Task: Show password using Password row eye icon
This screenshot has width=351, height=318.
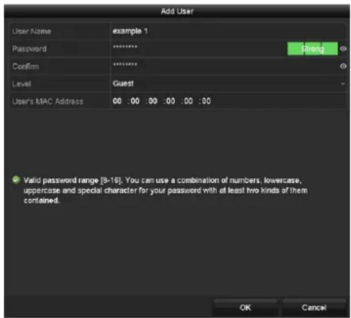Action: pos(343,49)
